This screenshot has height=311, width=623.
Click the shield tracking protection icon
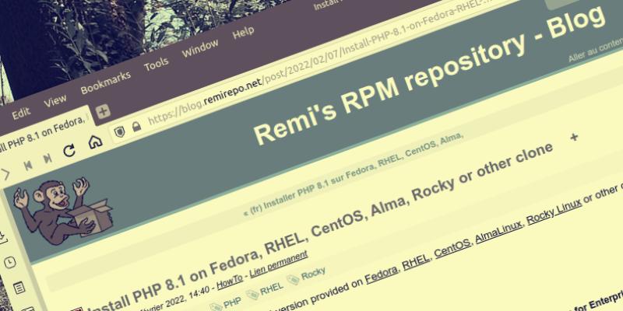pyautogui.click(x=119, y=133)
